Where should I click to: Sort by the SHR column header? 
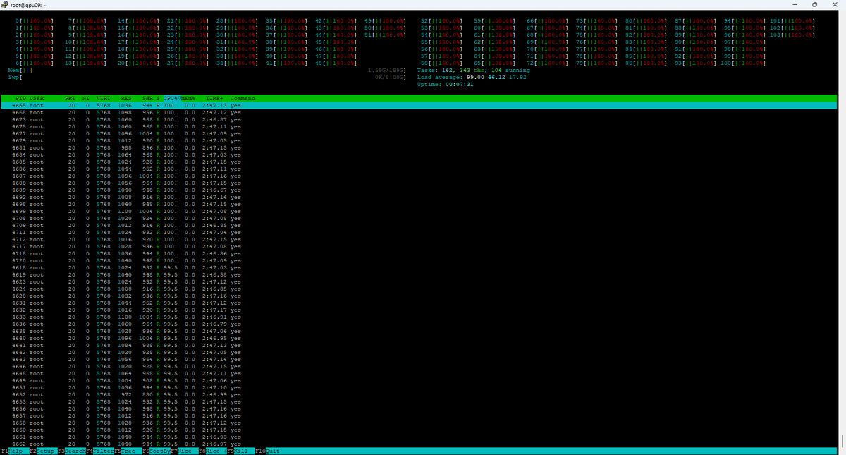147,98
